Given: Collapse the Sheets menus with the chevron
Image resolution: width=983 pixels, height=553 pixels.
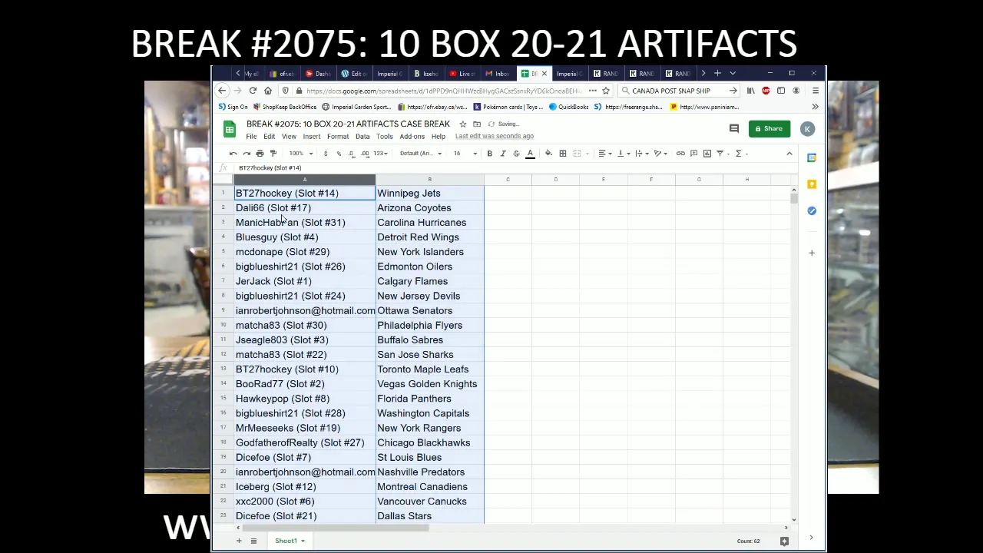Looking at the screenshot, I should [789, 154].
